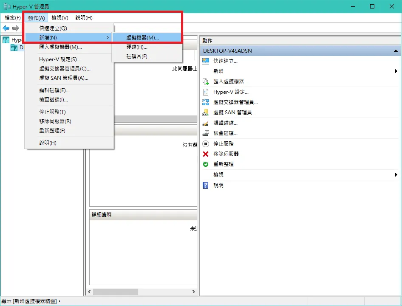402x306 pixels.
Task: Open the 檢視(V) menu
Action: coord(60,18)
